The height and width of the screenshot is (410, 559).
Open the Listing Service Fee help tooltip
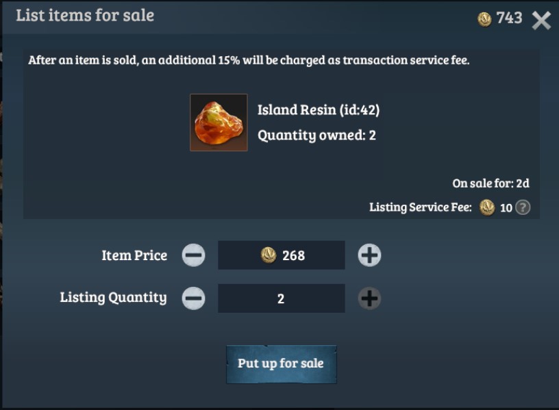click(523, 207)
